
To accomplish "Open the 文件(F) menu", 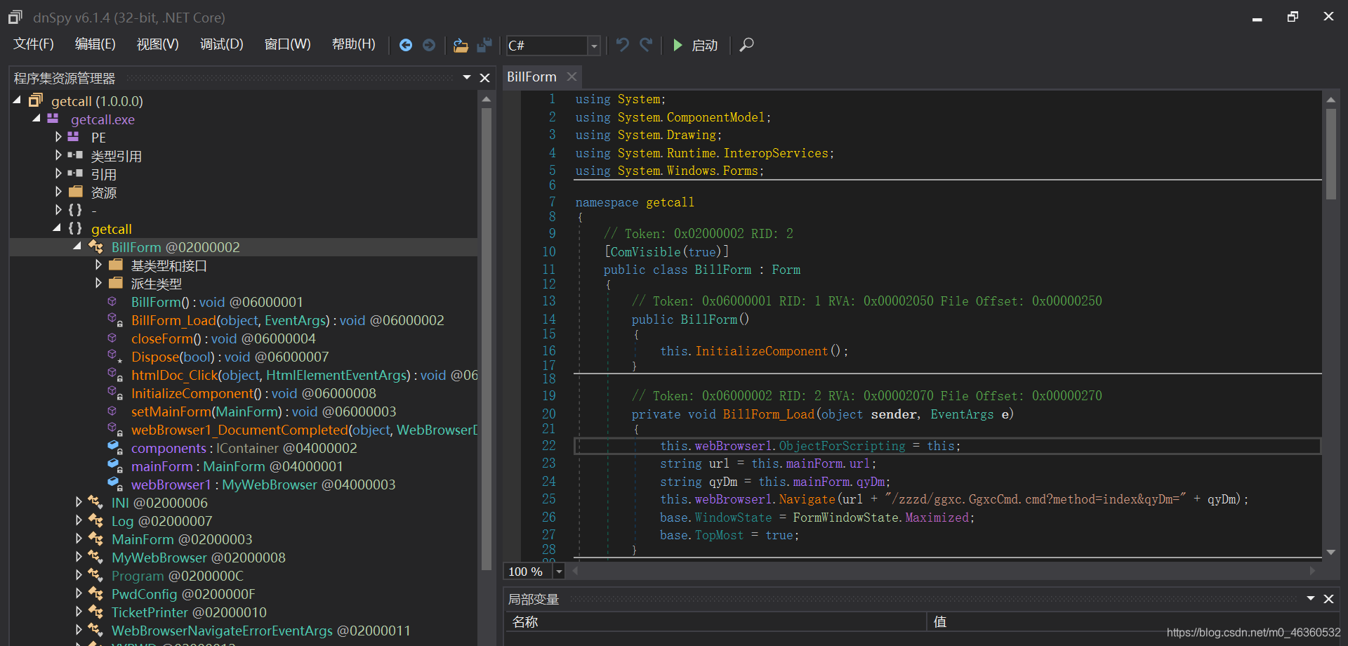I will (34, 45).
